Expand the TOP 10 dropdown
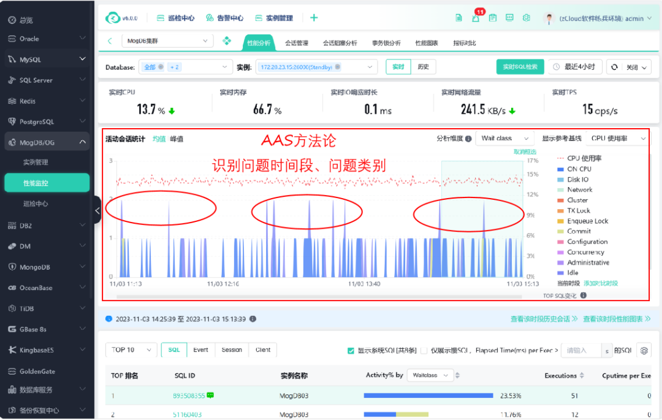Image resolution: width=662 pixels, height=420 pixels. [x=131, y=349]
